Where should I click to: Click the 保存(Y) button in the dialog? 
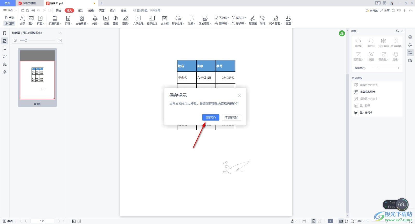211,117
